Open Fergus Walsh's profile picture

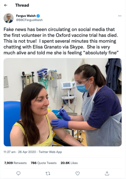click(9, 18)
